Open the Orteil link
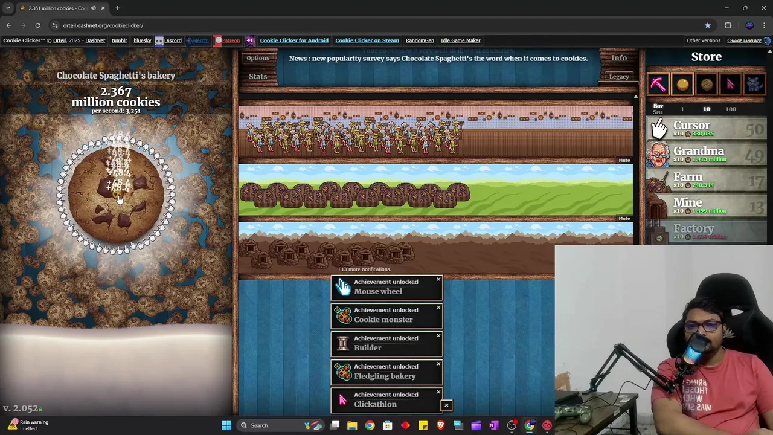773x435 pixels. 59,40
